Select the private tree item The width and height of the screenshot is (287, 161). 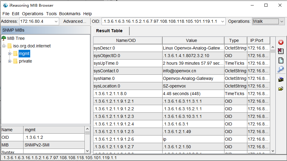(25, 61)
